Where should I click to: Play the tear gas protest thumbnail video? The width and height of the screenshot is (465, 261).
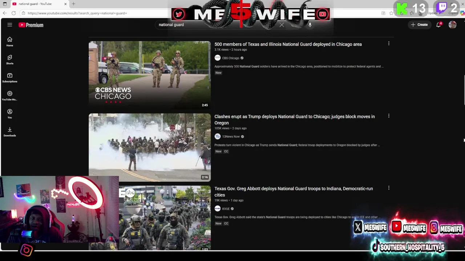pos(150,147)
